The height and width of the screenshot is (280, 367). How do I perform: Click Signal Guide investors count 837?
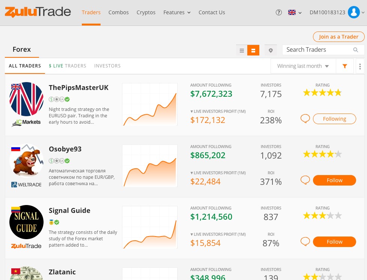(x=271, y=217)
